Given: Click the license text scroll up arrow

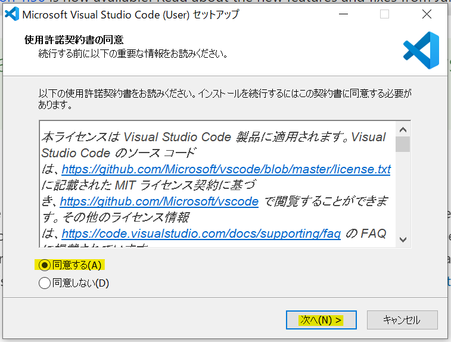Looking at the screenshot, I should coord(403,129).
